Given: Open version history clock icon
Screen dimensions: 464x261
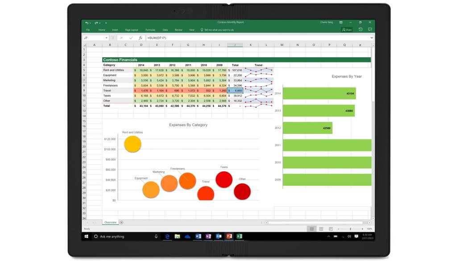Looking at the screenshot, I should [360, 29].
